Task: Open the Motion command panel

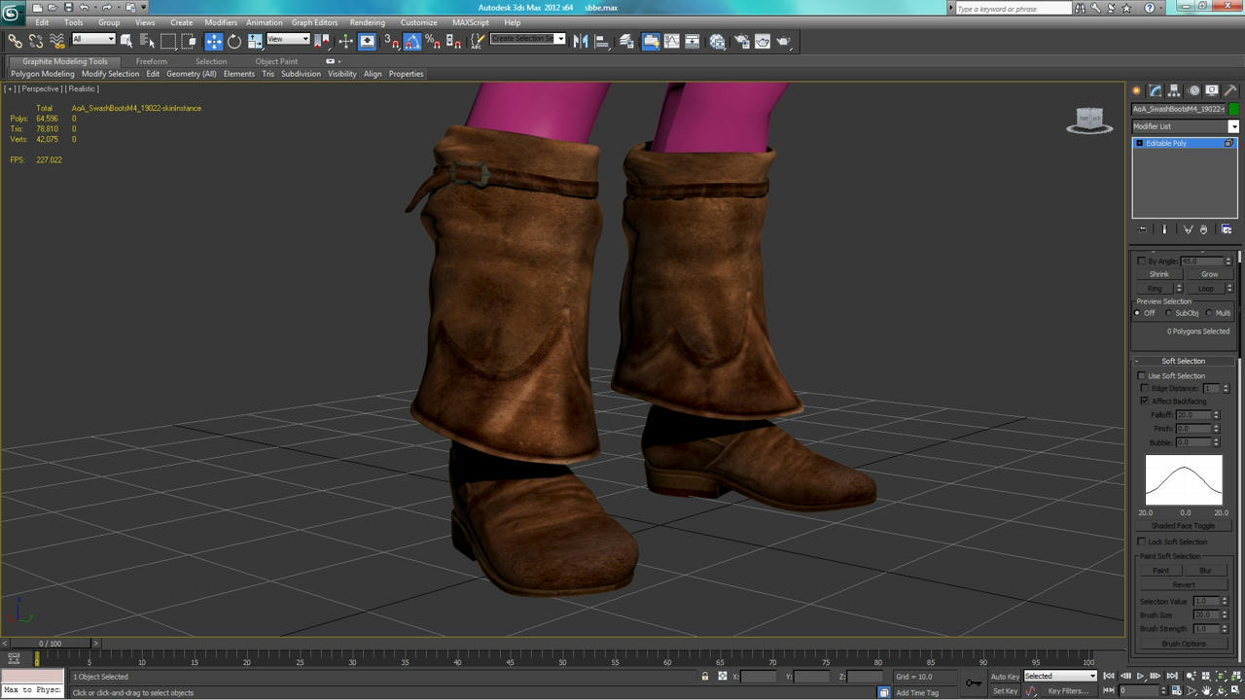Action: (x=1193, y=90)
